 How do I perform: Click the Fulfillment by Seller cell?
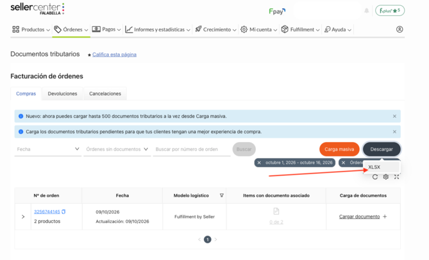(x=194, y=217)
